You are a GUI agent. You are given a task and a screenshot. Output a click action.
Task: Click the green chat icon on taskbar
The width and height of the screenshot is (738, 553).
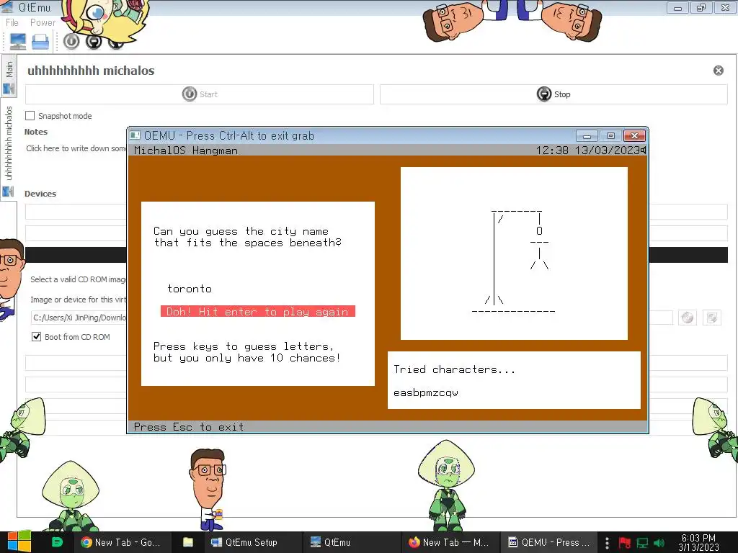point(57,542)
